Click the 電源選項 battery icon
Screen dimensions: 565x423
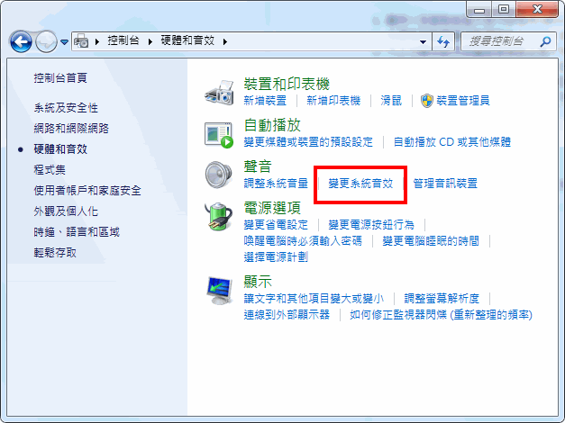[219, 216]
